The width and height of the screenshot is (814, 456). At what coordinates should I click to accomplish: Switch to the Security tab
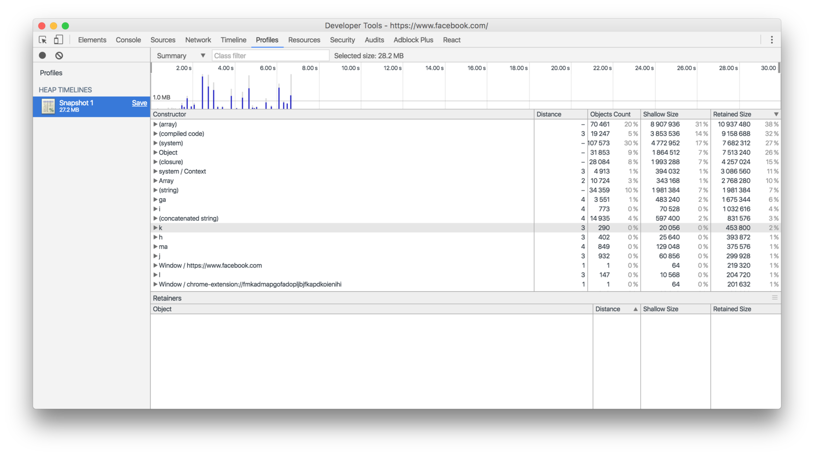point(342,40)
